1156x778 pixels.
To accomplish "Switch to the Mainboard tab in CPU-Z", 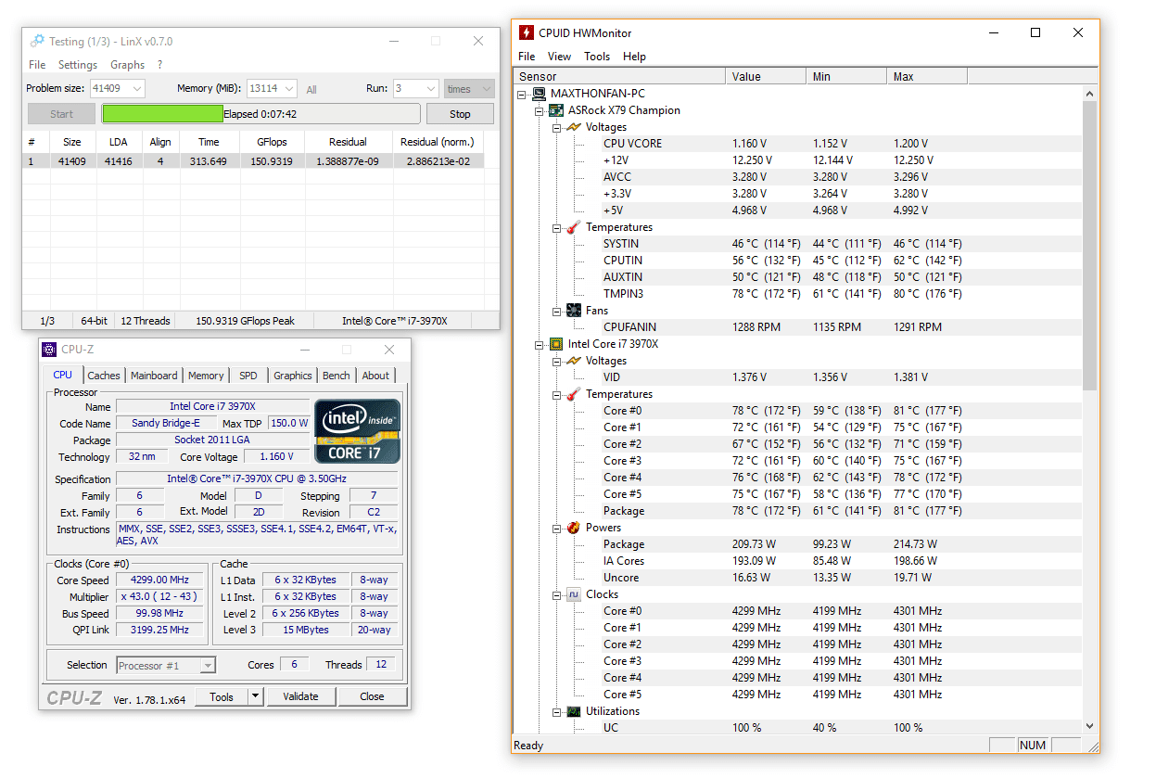I will (x=154, y=376).
